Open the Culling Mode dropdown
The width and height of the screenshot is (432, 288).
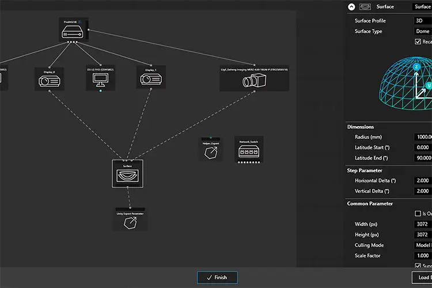(423, 245)
